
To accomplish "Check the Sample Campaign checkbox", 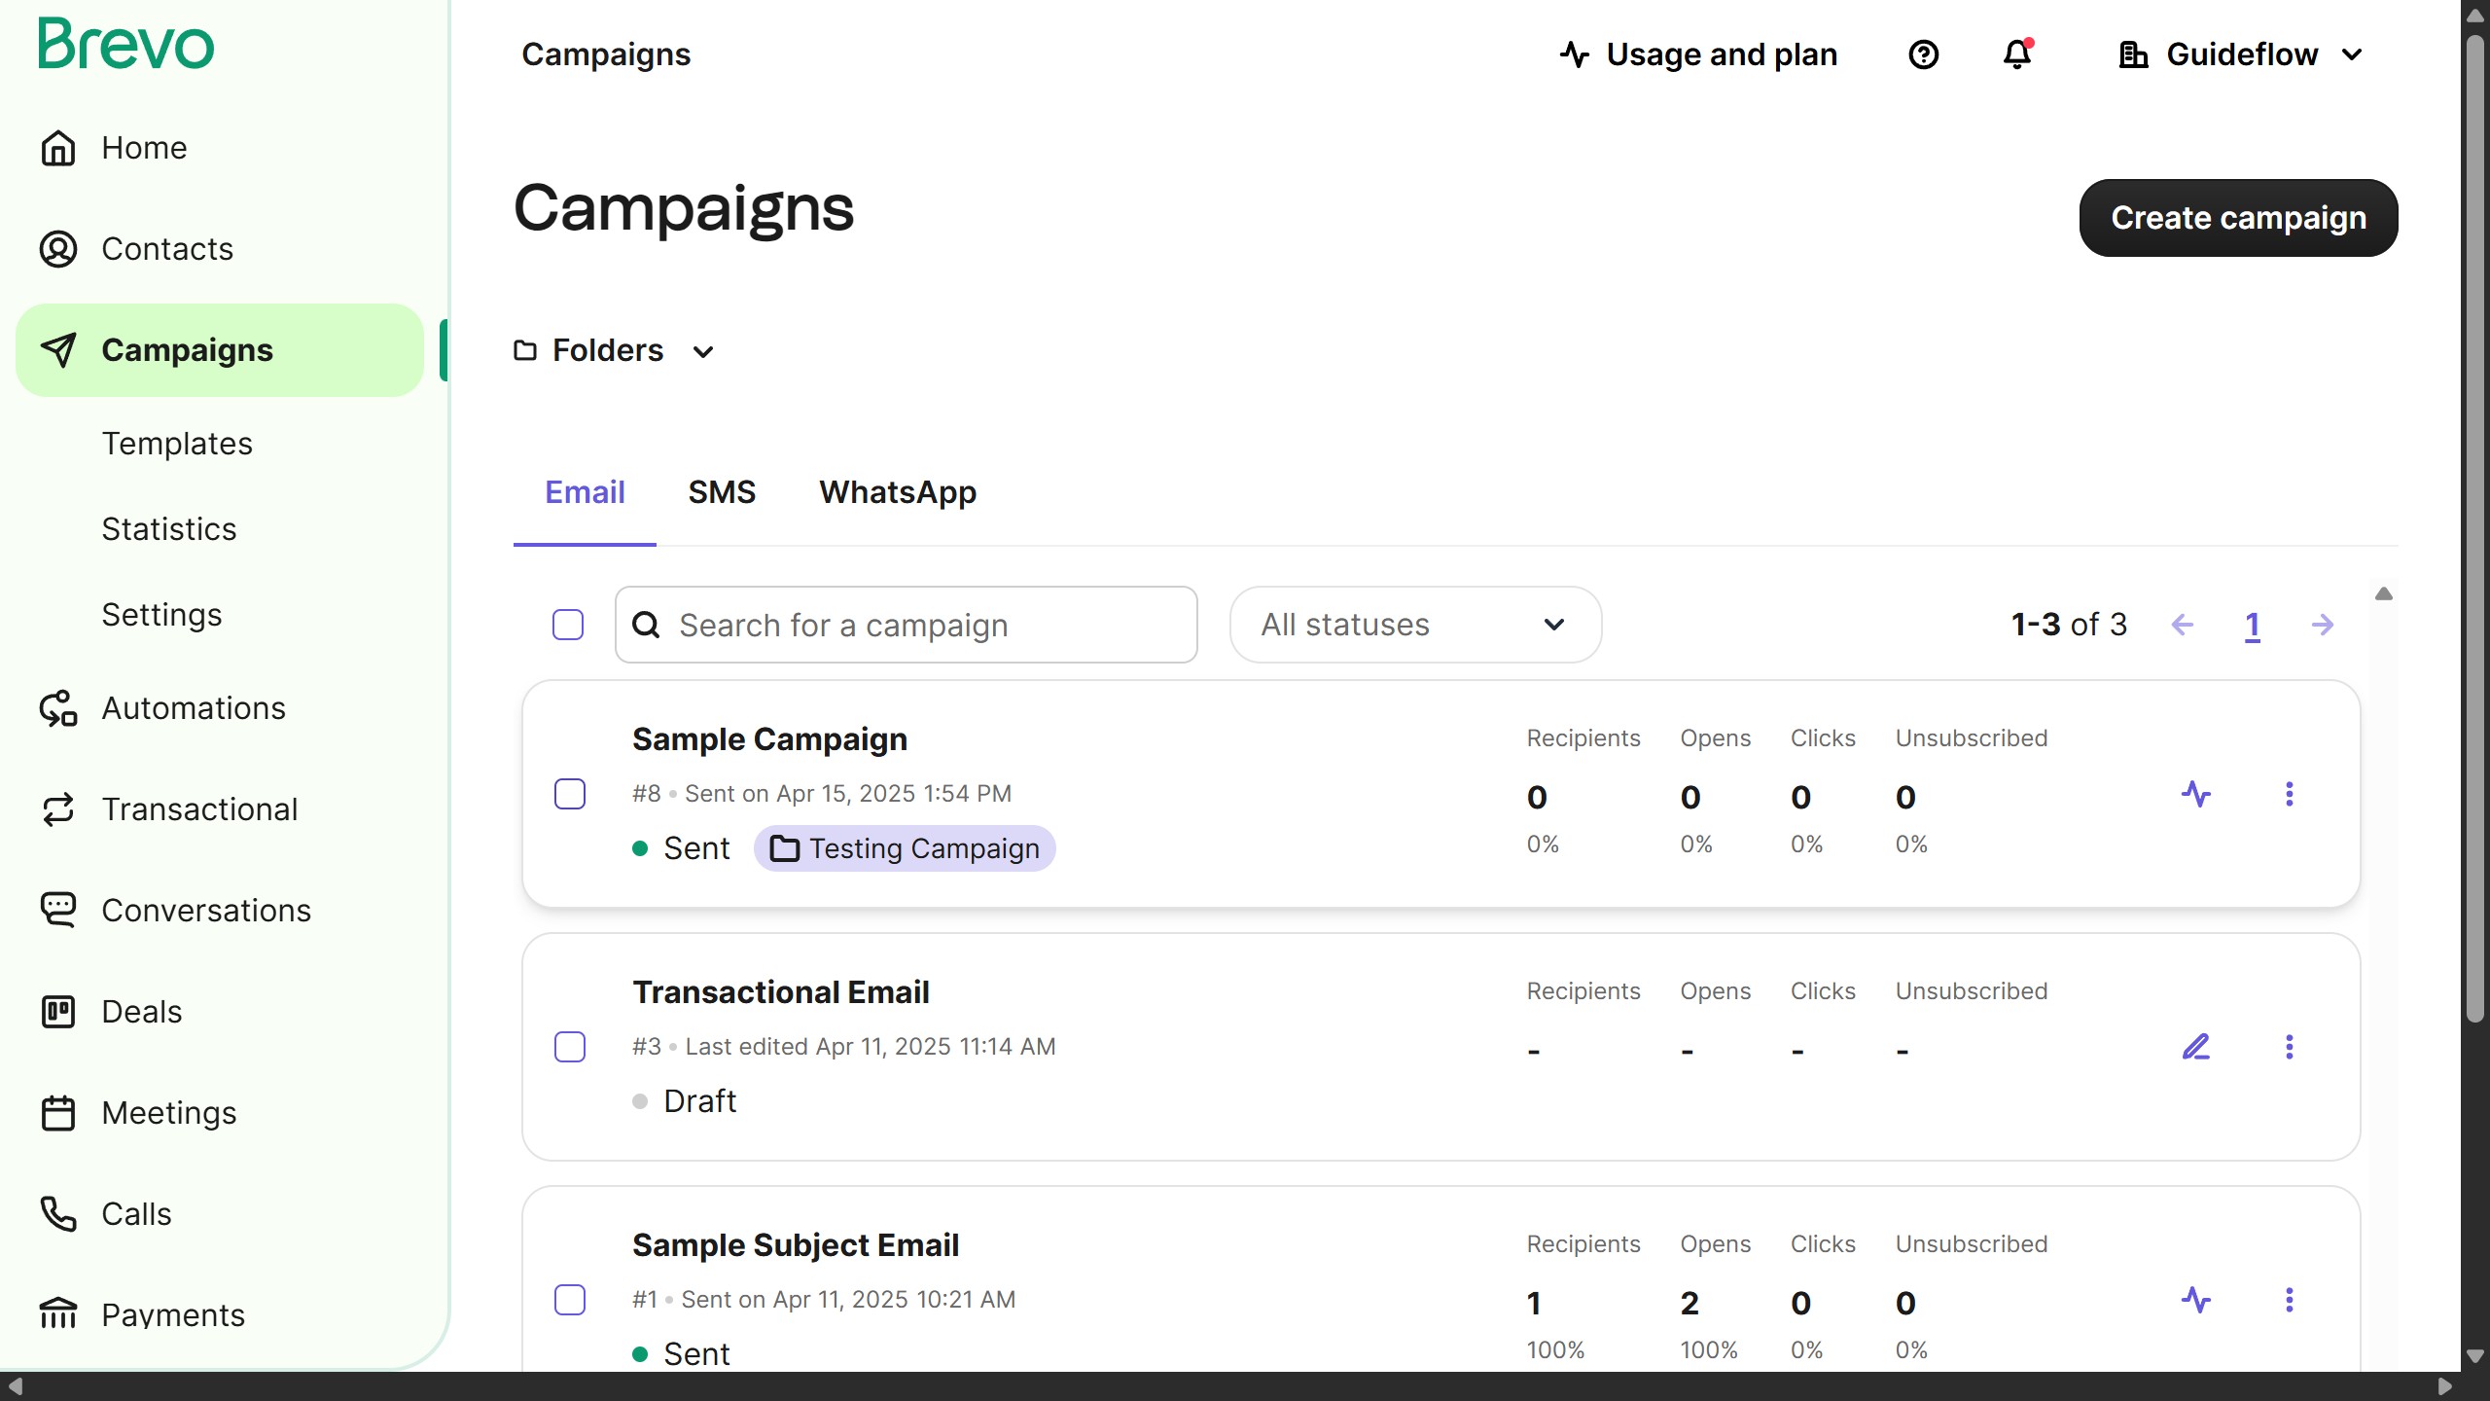I will 570,794.
